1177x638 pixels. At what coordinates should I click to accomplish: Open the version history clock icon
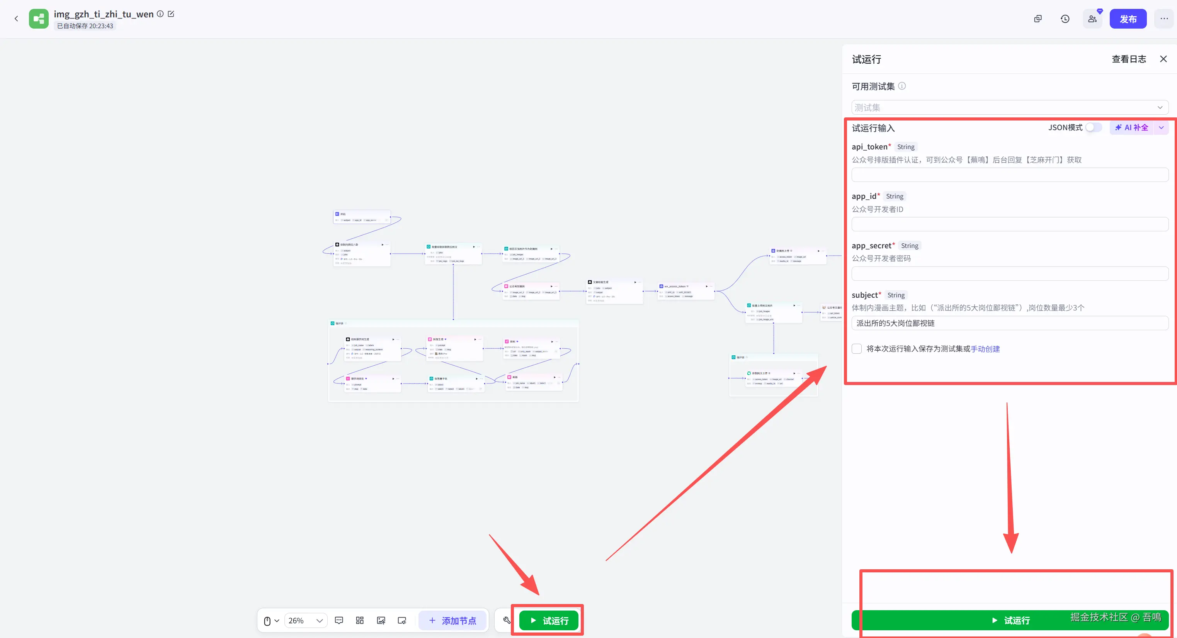[1065, 19]
